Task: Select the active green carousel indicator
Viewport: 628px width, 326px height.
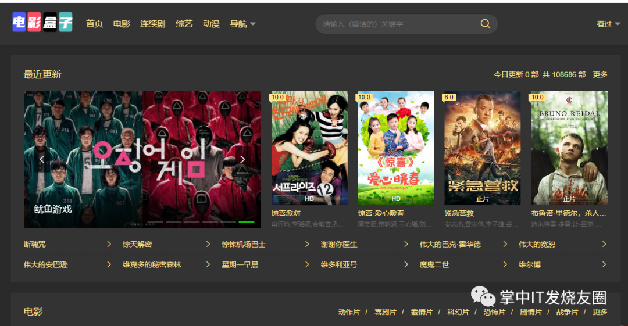Action: pyautogui.click(x=247, y=222)
